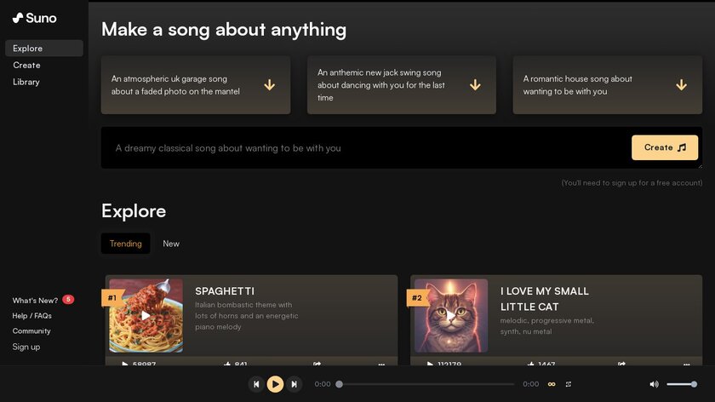The width and height of the screenshot is (715, 402).
Task: Use the uk garage song prompt arrow
Action: click(x=270, y=85)
